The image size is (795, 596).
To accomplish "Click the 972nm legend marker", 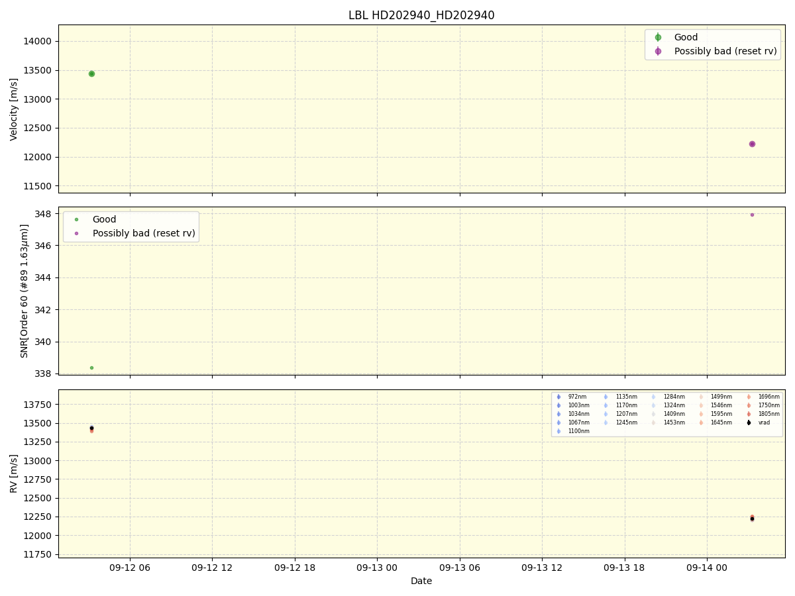I will pos(558,397).
